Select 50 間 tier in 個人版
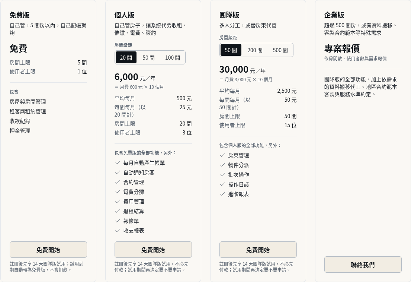This screenshot has height=282, width=411. pyautogui.click(x=148, y=57)
